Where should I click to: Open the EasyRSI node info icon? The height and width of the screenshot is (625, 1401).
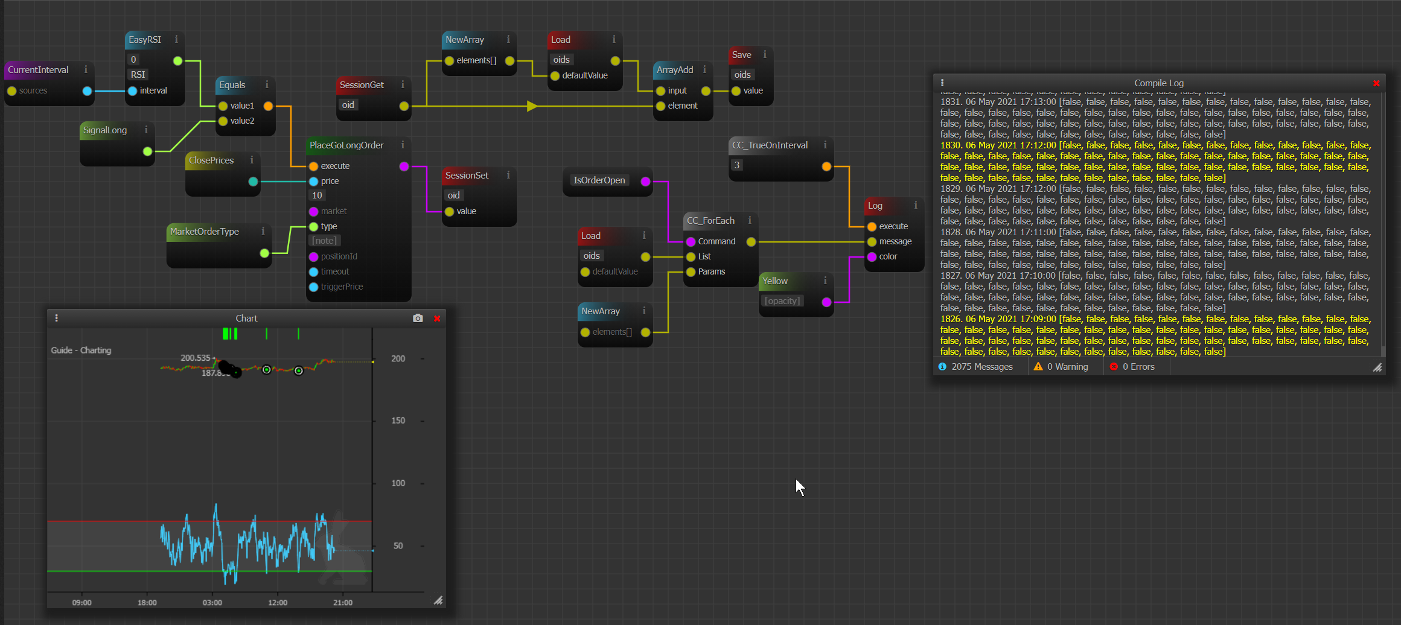click(x=176, y=39)
